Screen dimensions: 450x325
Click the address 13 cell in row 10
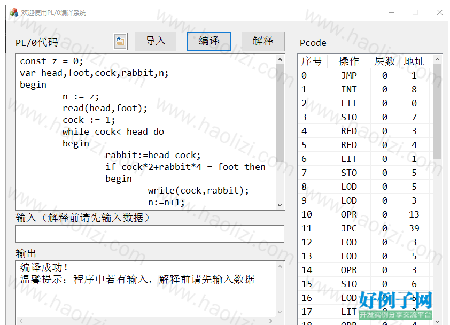click(414, 214)
